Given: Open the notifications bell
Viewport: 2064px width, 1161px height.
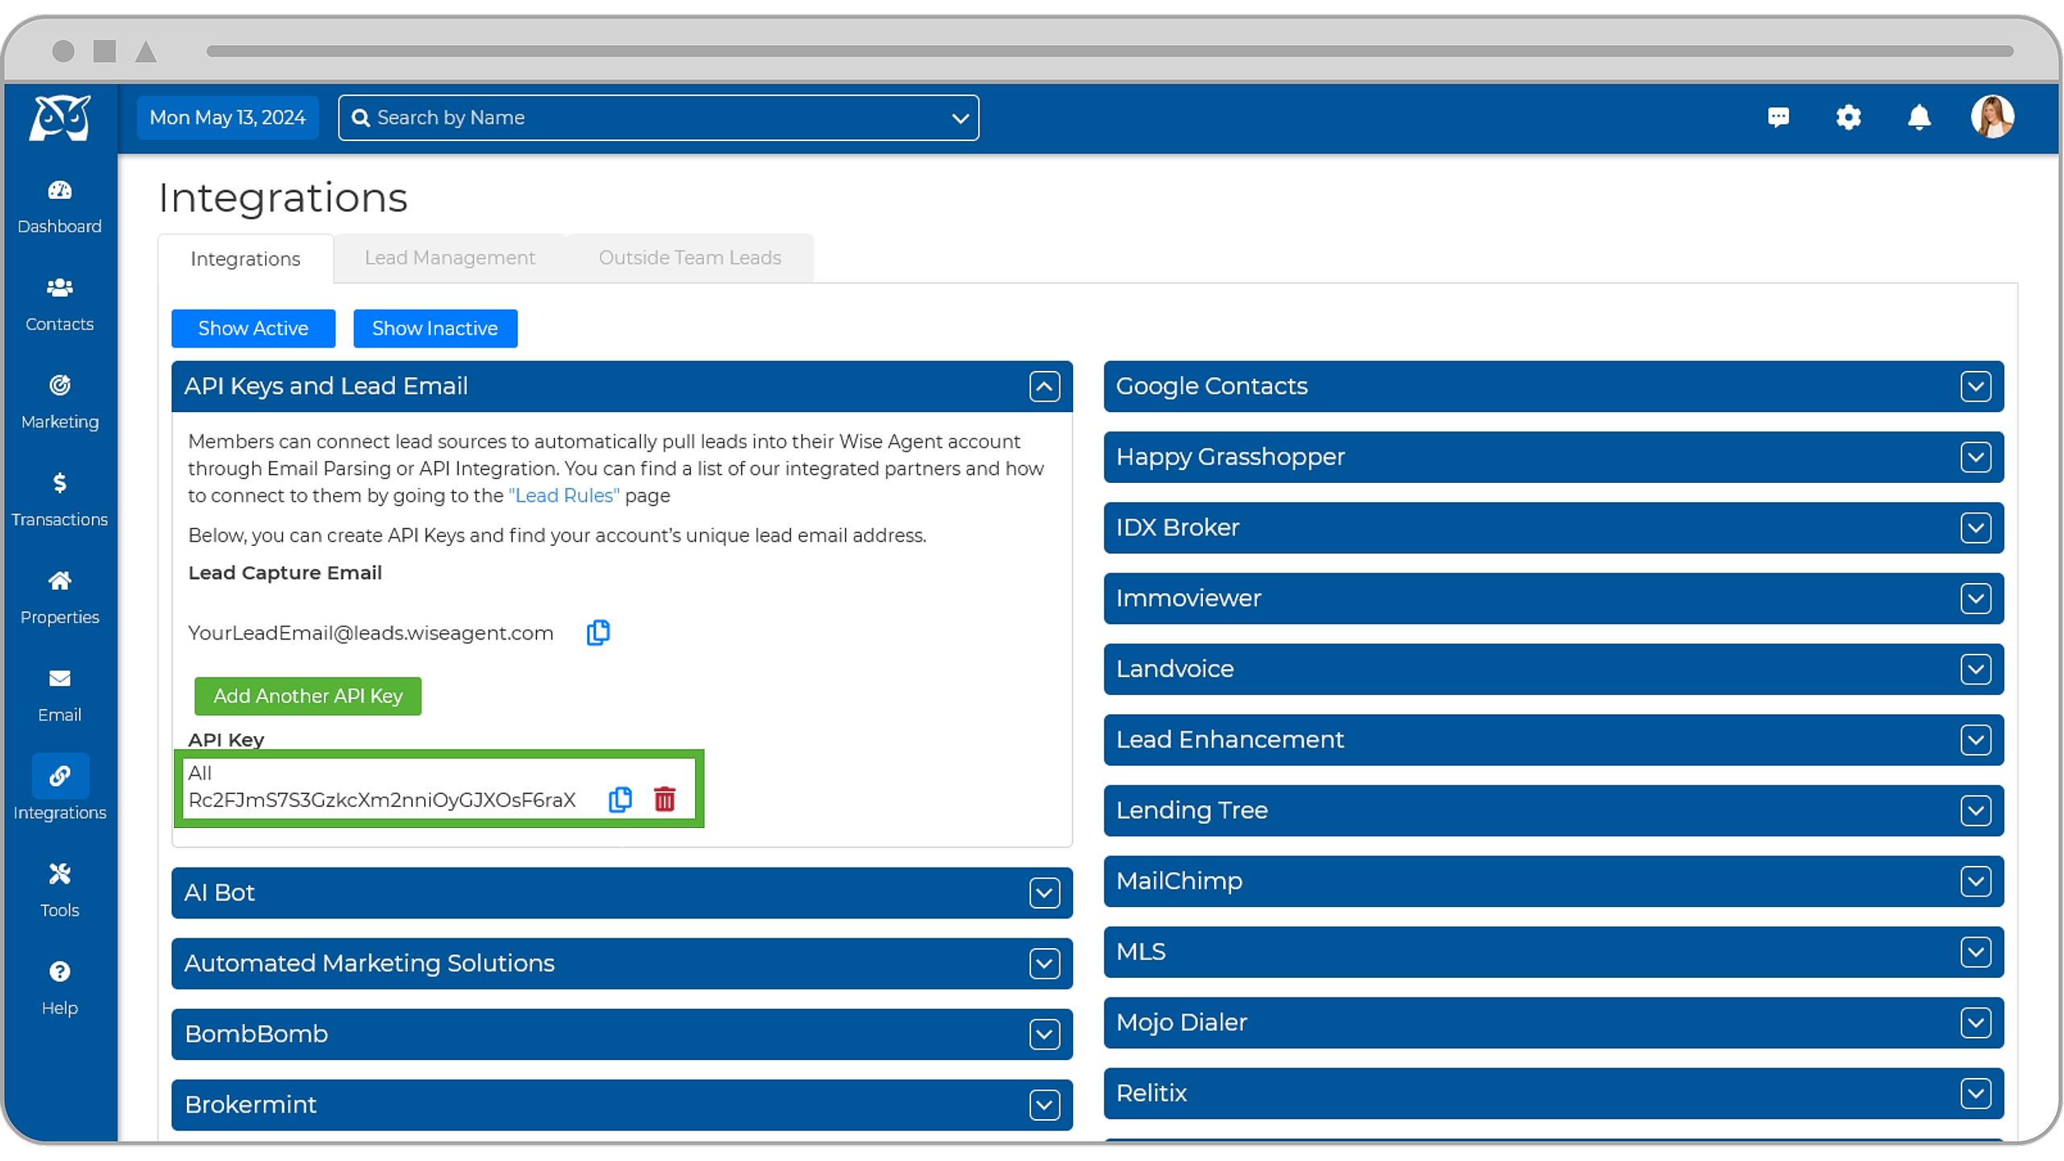Looking at the screenshot, I should coord(1920,118).
